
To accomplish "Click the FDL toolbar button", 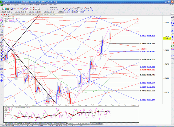I will [x=15, y=9].
